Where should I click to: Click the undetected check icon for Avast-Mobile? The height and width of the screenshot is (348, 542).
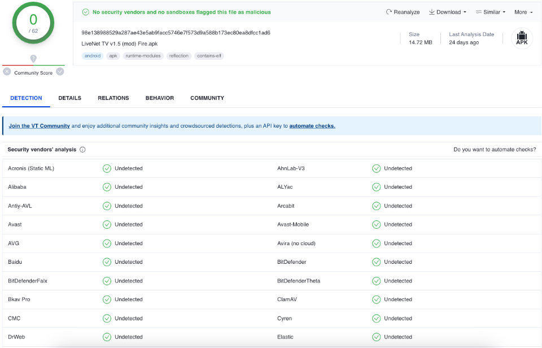click(376, 224)
